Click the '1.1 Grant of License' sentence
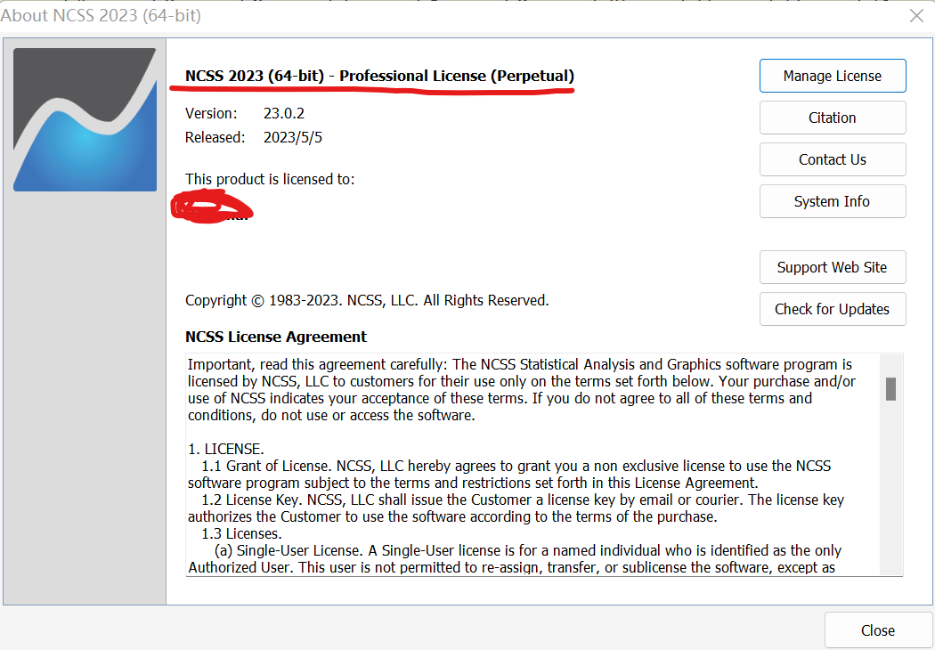935x650 pixels. coord(509,474)
